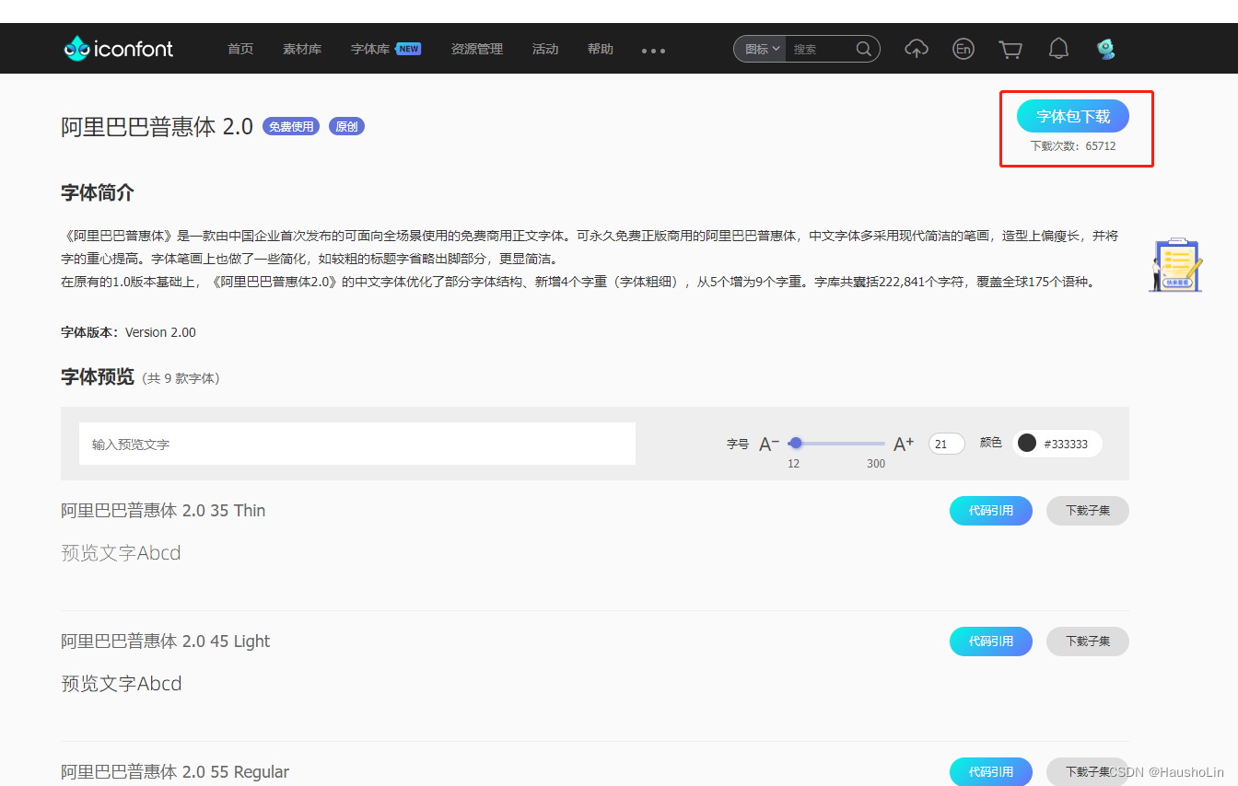Image resolution: width=1238 pixels, height=786 pixels.
Task: Click the 35 Thin preview sample text
Action: [x=121, y=553]
